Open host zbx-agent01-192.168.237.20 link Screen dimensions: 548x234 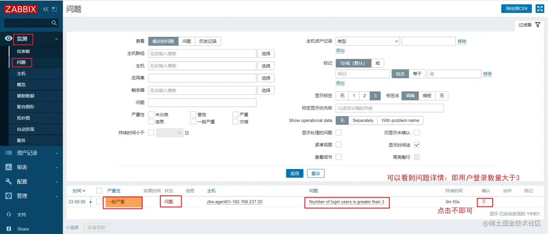[234, 202]
